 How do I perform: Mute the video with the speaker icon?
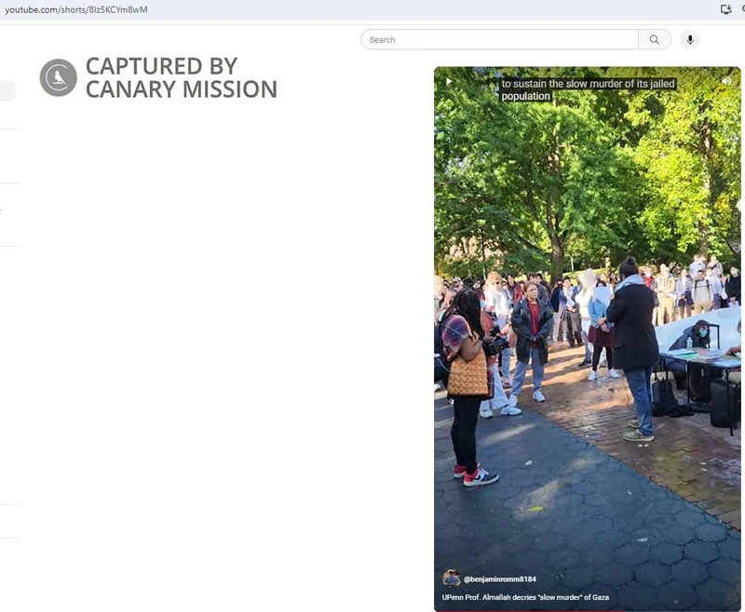tap(726, 81)
